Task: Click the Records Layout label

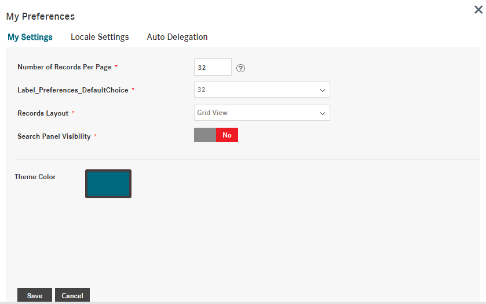Action: point(43,113)
